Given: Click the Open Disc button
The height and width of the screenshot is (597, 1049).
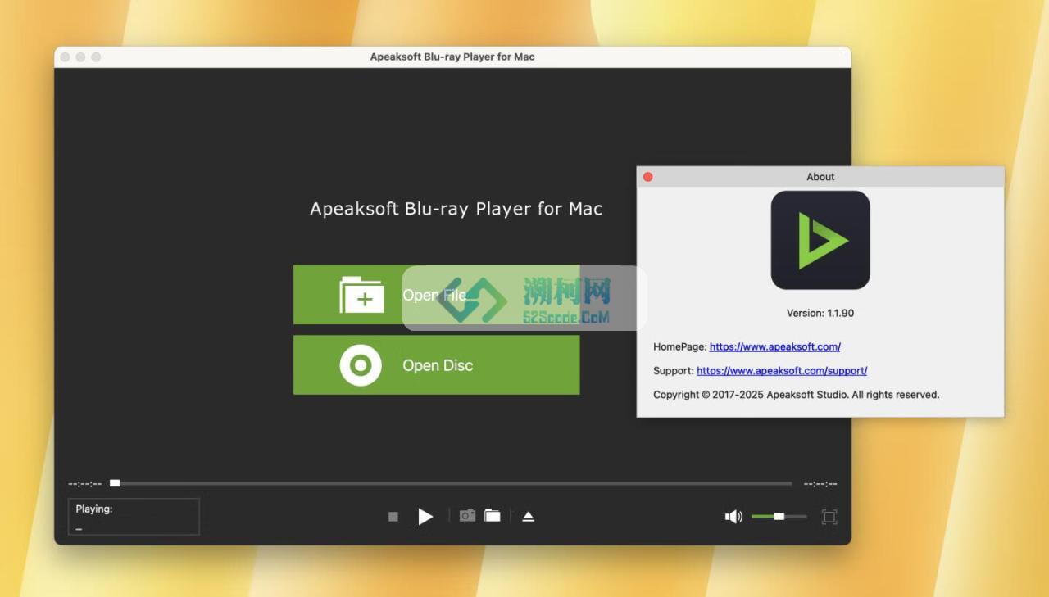Looking at the screenshot, I should point(436,364).
